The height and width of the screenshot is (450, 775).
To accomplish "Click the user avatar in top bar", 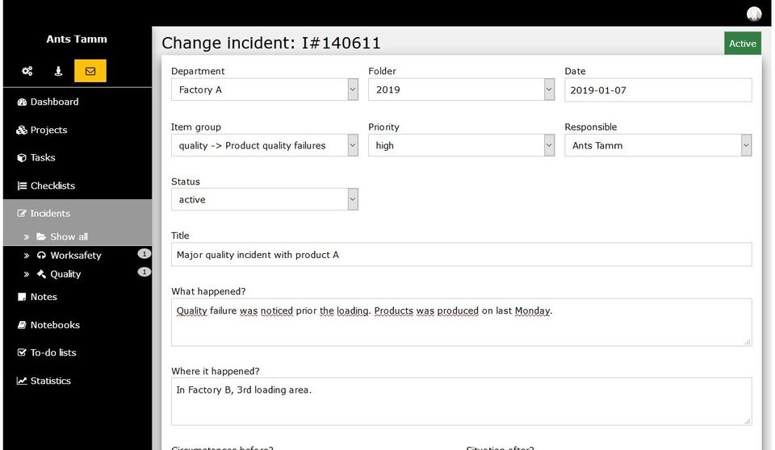I will pos(754,14).
